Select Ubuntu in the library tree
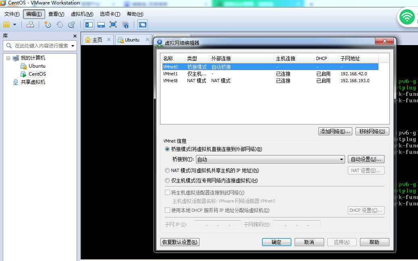418x261 pixels. point(37,66)
